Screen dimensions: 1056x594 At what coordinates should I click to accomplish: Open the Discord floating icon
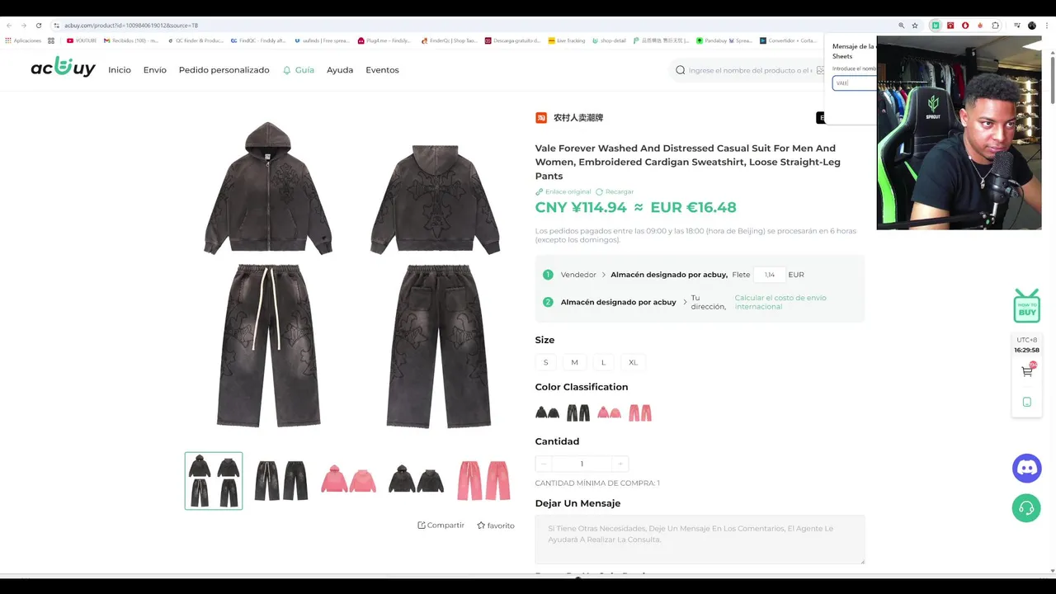[x=1026, y=469]
